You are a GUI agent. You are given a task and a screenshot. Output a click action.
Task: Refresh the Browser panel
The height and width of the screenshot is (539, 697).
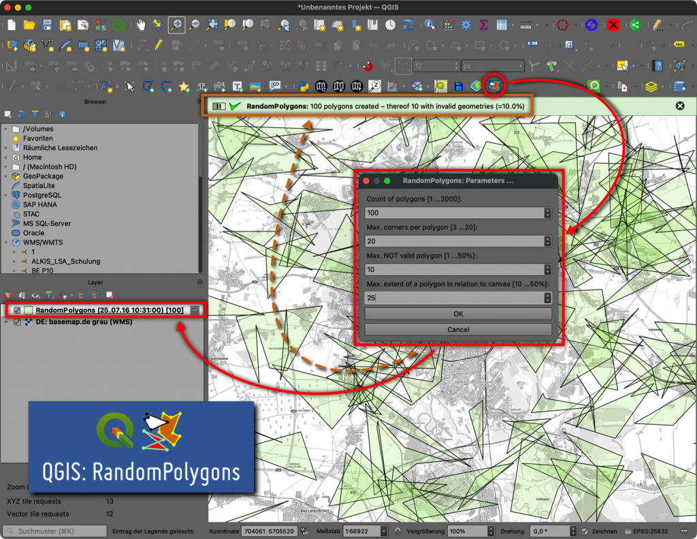click(x=21, y=114)
